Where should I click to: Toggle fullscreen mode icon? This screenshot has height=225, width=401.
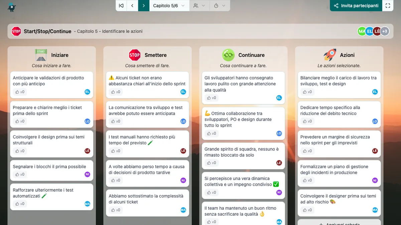[388, 6]
